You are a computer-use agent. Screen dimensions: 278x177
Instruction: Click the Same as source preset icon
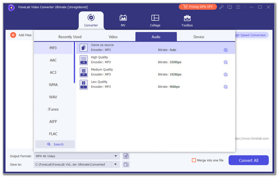coord(83,48)
